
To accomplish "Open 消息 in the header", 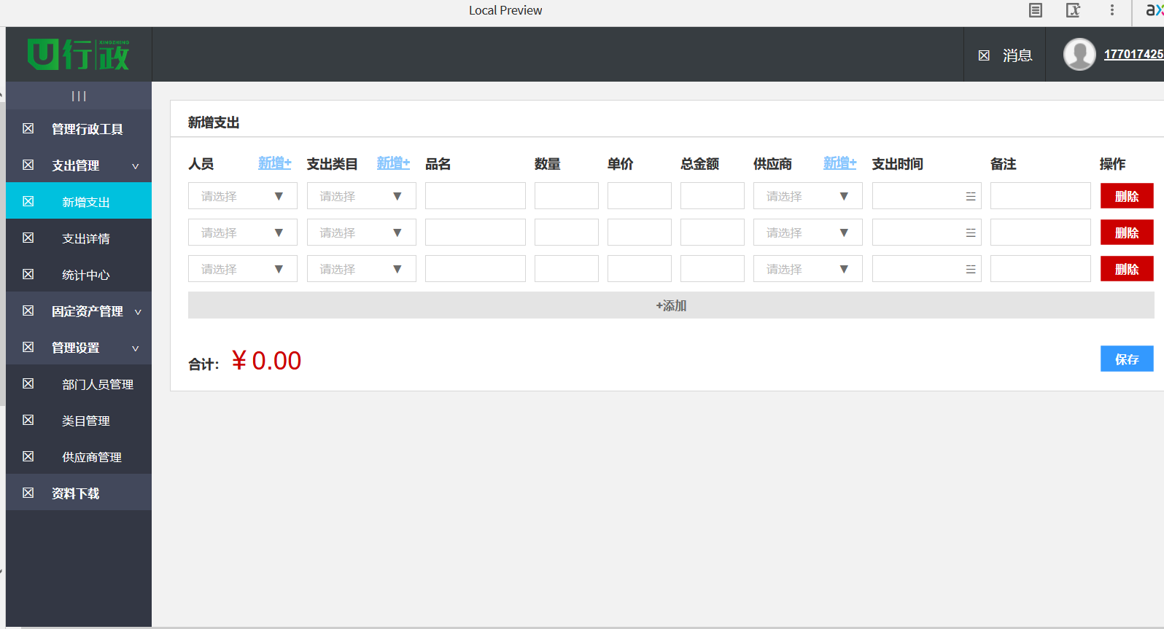I will click(1017, 55).
